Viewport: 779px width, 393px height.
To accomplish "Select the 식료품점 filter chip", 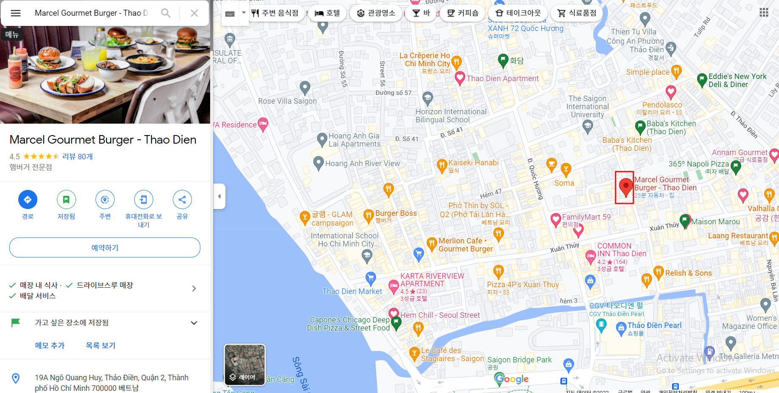I will 577,13.
